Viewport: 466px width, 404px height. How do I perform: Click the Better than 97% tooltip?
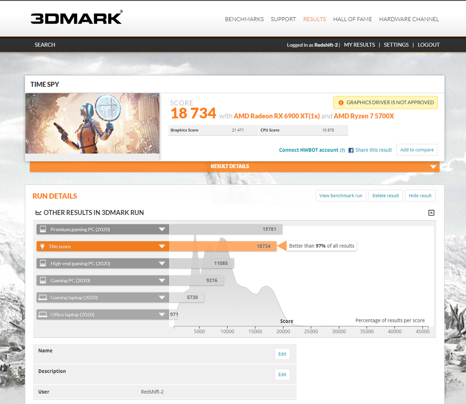(x=322, y=246)
